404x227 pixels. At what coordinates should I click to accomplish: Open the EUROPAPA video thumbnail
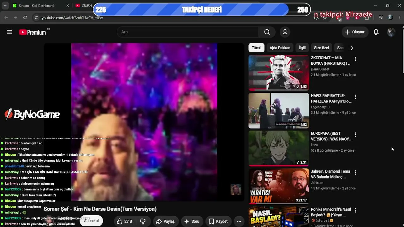(x=279, y=148)
